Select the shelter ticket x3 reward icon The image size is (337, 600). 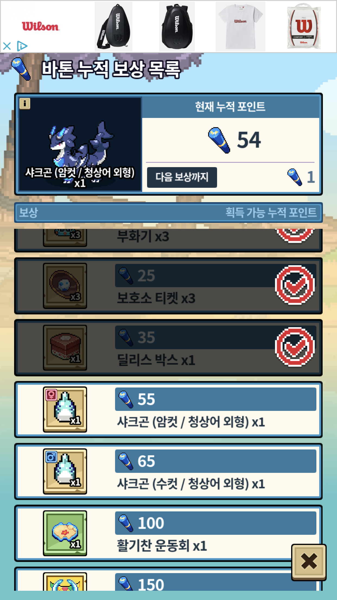[x=65, y=286]
